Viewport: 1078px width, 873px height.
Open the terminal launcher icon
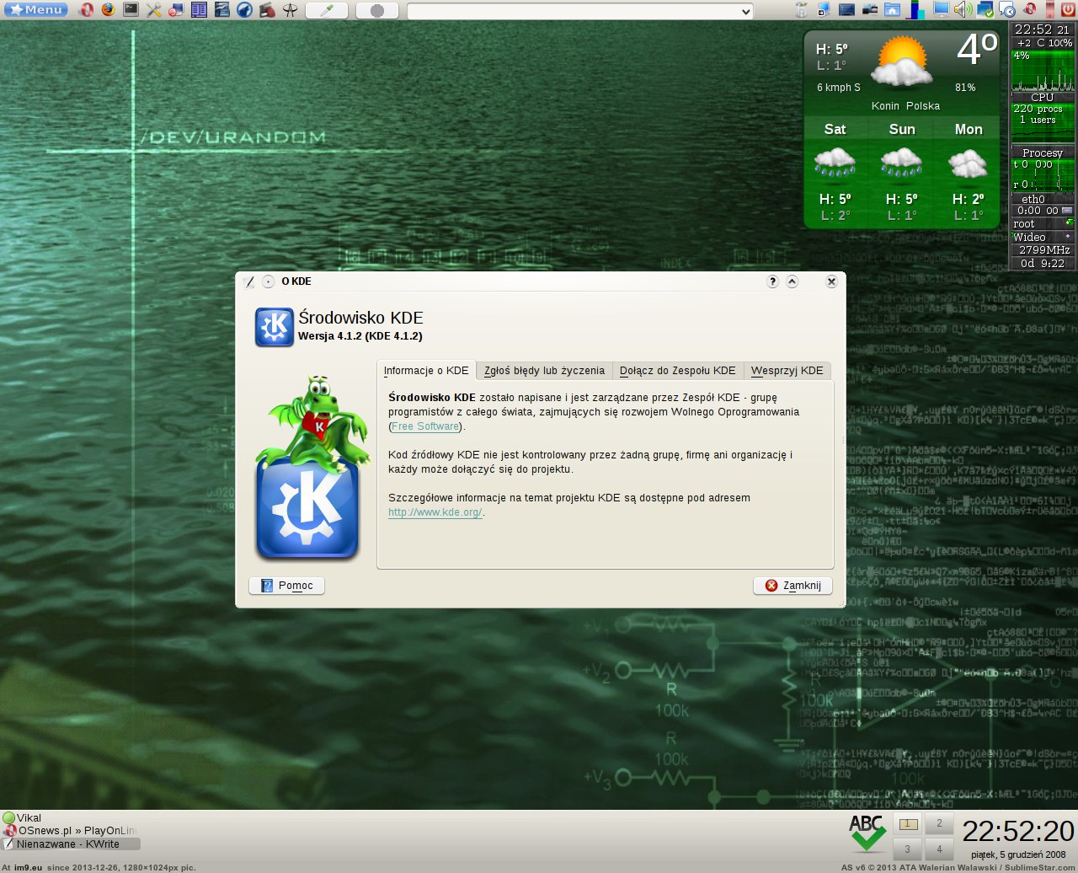click(131, 9)
